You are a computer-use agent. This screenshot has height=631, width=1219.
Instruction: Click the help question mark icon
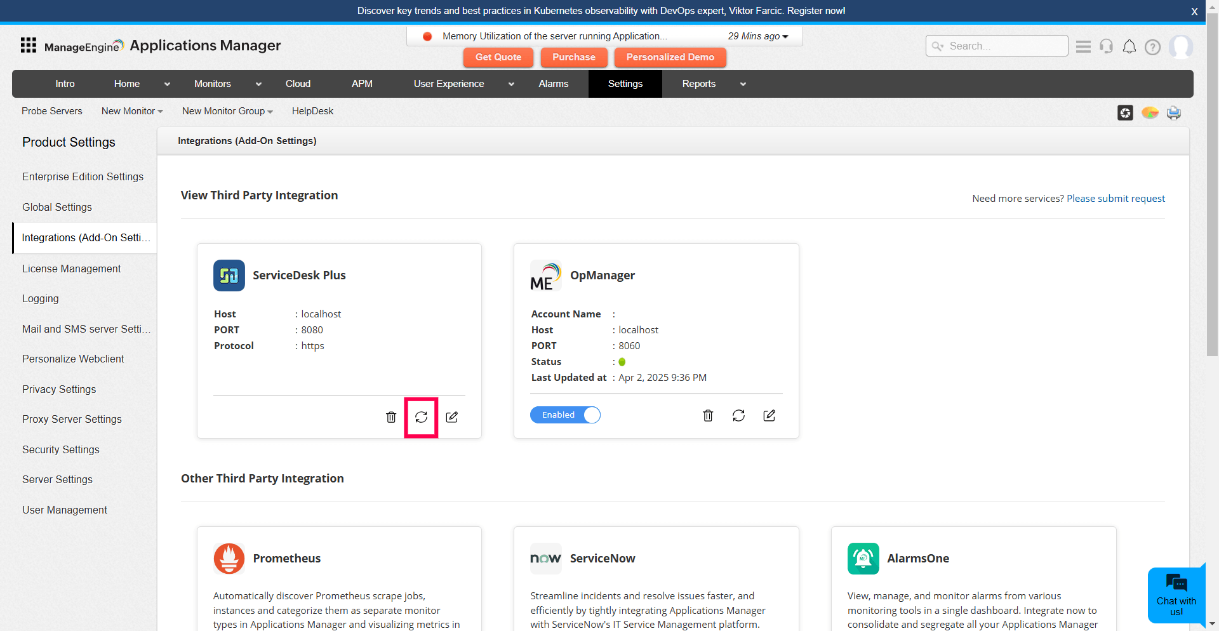coord(1152,47)
